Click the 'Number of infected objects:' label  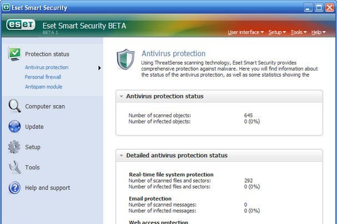tap(159, 121)
